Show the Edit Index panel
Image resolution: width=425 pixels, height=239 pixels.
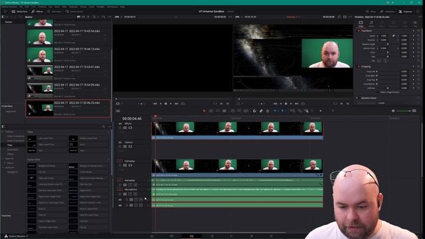(x=54, y=12)
